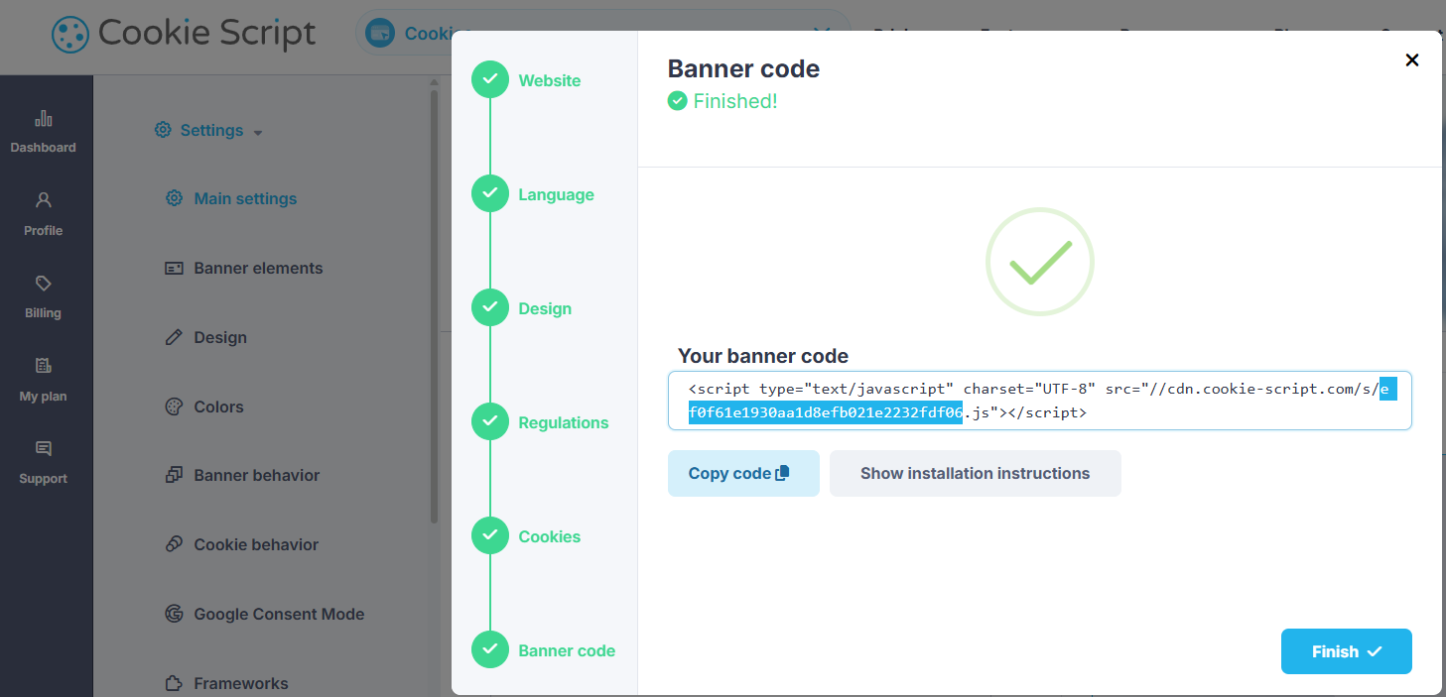The image size is (1446, 697).
Task: Click the Website step checkmark circle
Action: click(490, 80)
